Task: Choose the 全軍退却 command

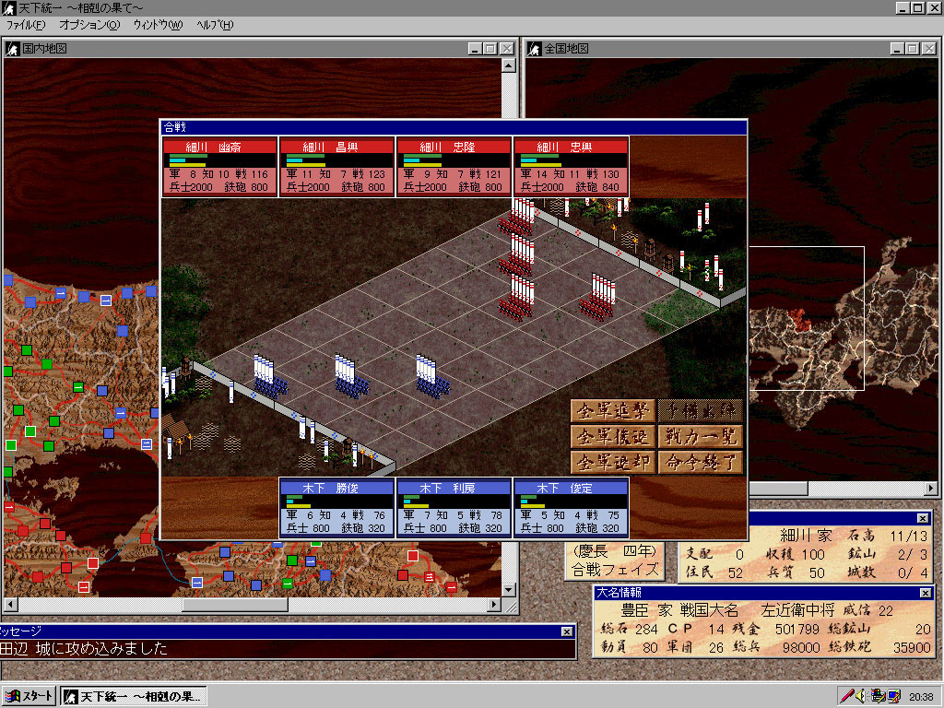Action: click(612, 462)
